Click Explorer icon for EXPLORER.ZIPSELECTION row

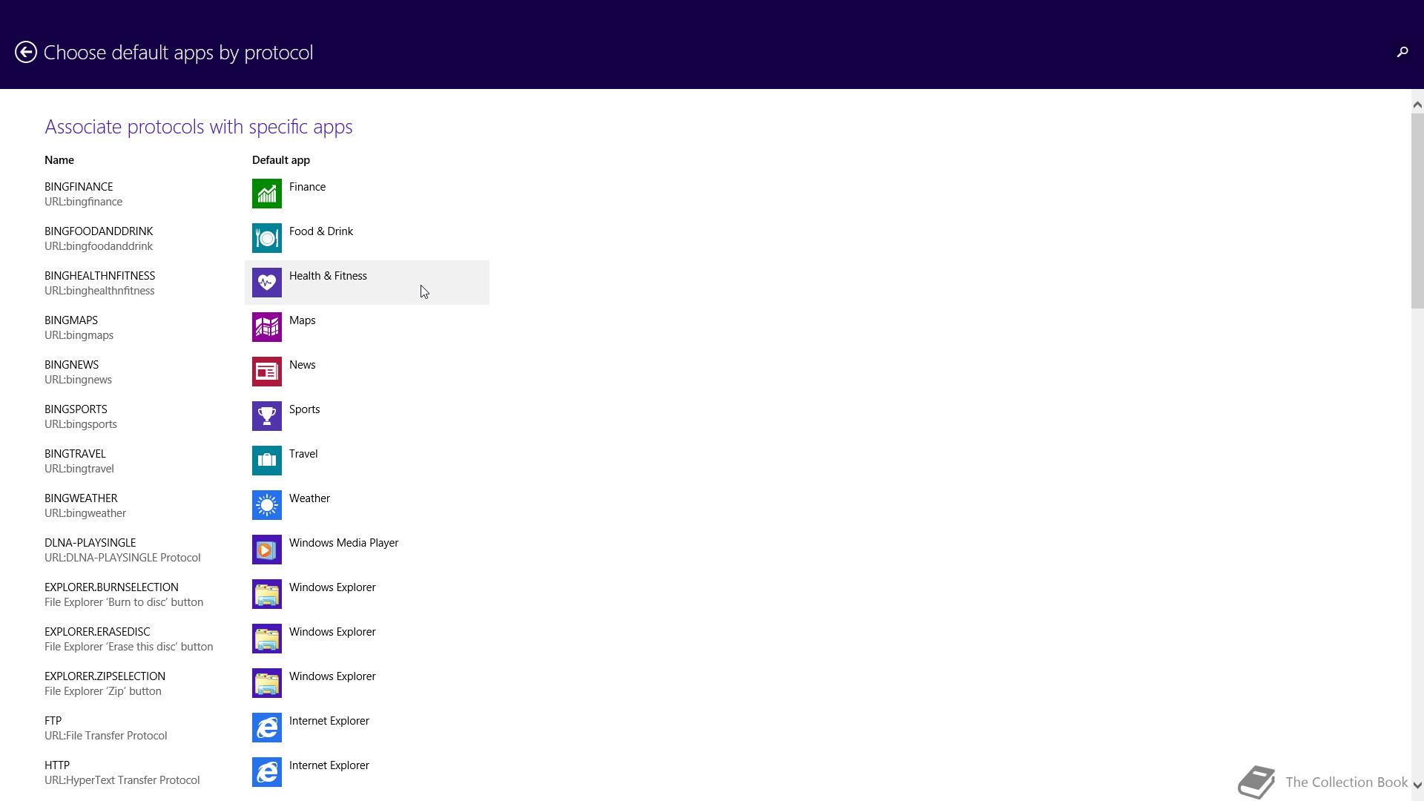267,683
